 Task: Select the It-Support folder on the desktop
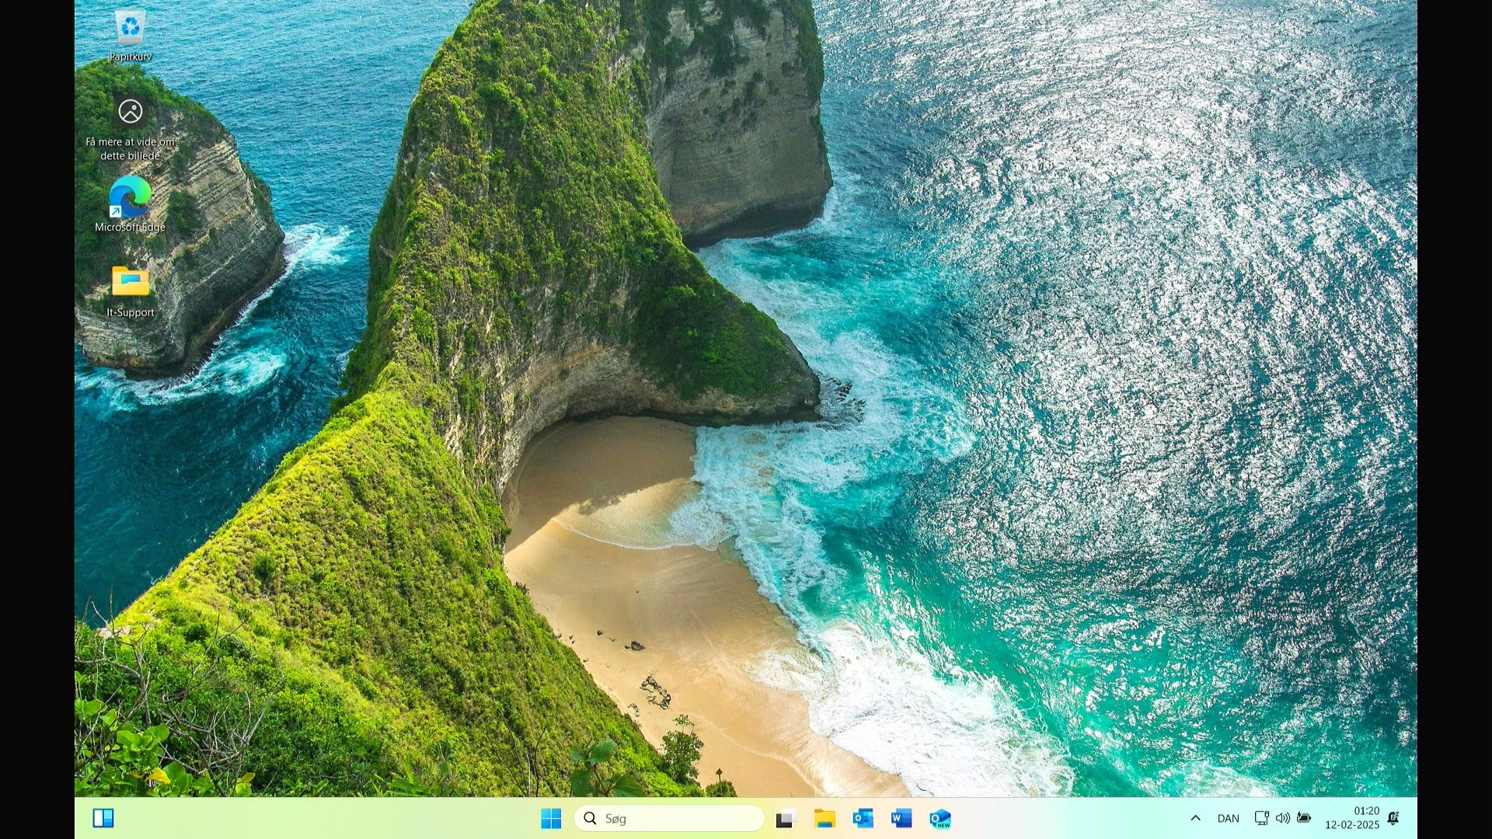pos(130,291)
